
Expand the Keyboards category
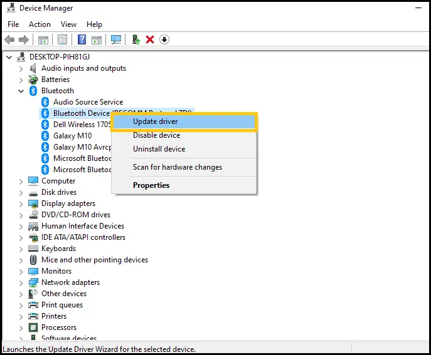pyautogui.click(x=21, y=249)
